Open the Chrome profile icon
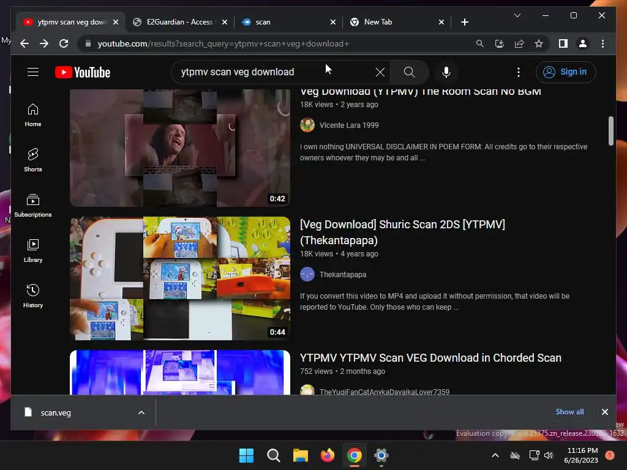 583,43
